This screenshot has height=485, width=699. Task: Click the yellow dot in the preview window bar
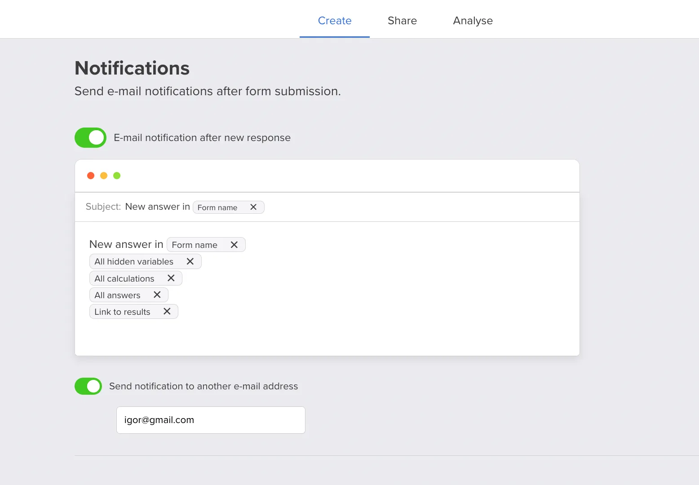click(x=104, y=175)
